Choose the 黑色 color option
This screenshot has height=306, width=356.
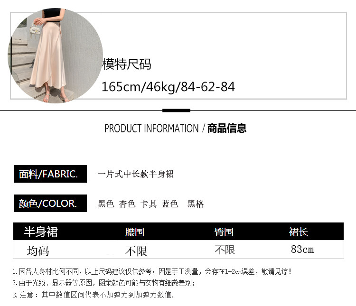pyautogui.click(x=105, y=204)
